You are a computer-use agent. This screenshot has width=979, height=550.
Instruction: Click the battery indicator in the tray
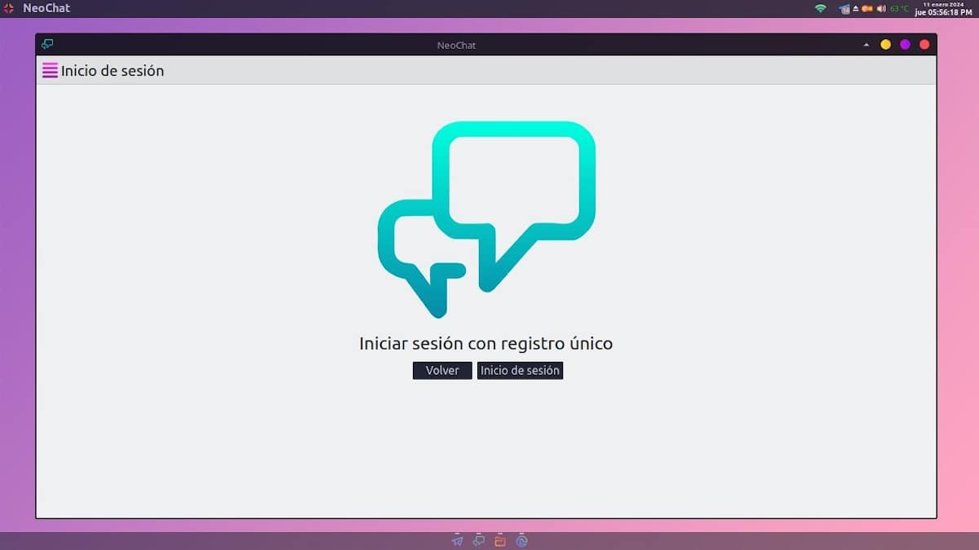866,8
